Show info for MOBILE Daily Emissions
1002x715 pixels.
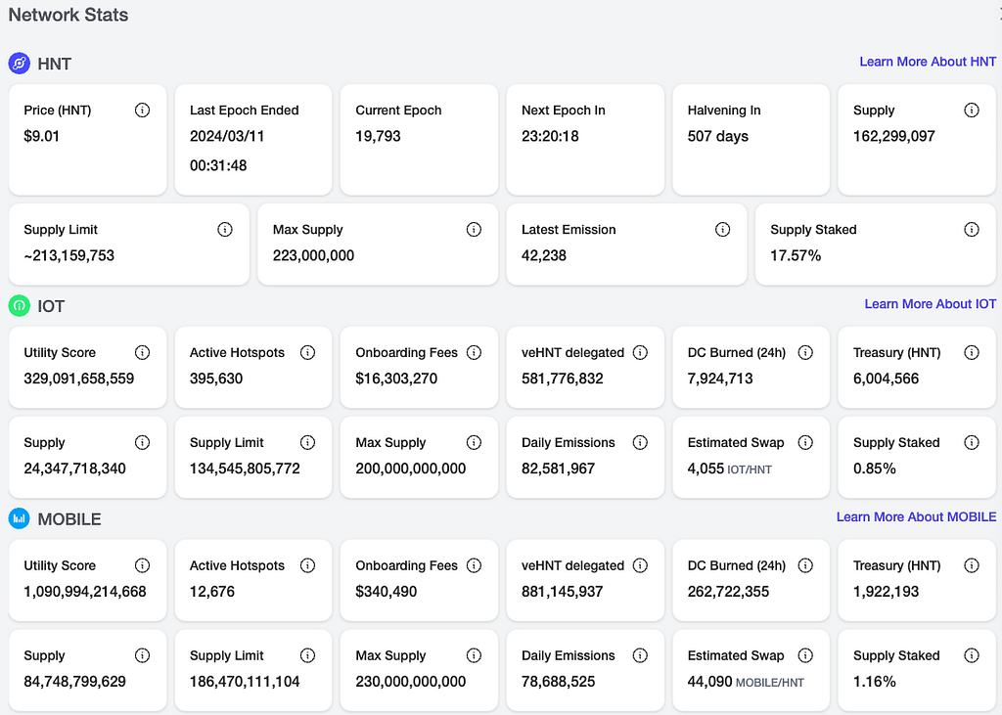640,655
